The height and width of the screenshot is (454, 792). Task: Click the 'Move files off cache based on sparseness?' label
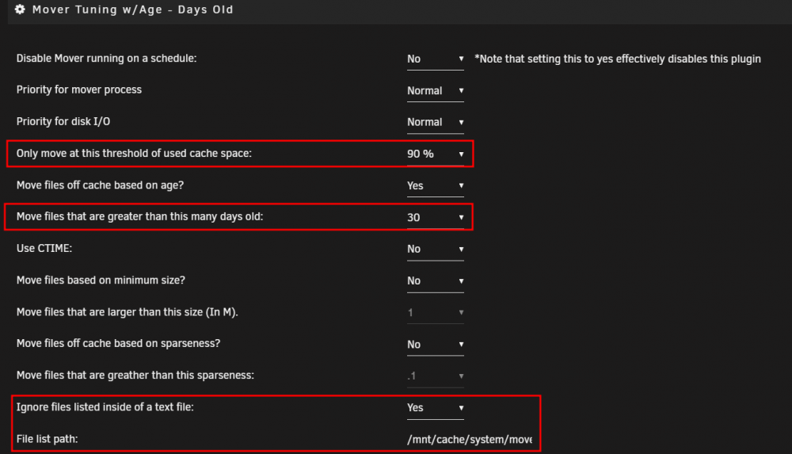pyautogui.click(x=118, y=343)
